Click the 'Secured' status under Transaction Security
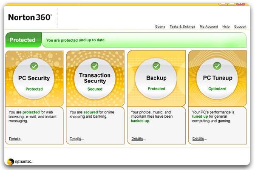This screenshot has width=255, height=170. click(x=95, y=89)
